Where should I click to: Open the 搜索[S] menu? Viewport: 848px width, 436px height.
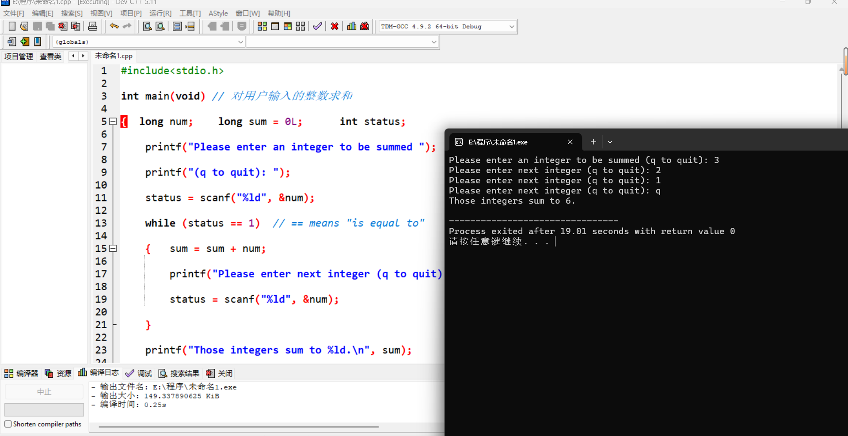[72, 13]
